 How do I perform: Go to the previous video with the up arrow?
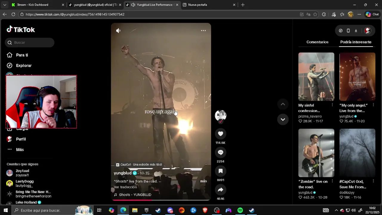tap(283, 104)
